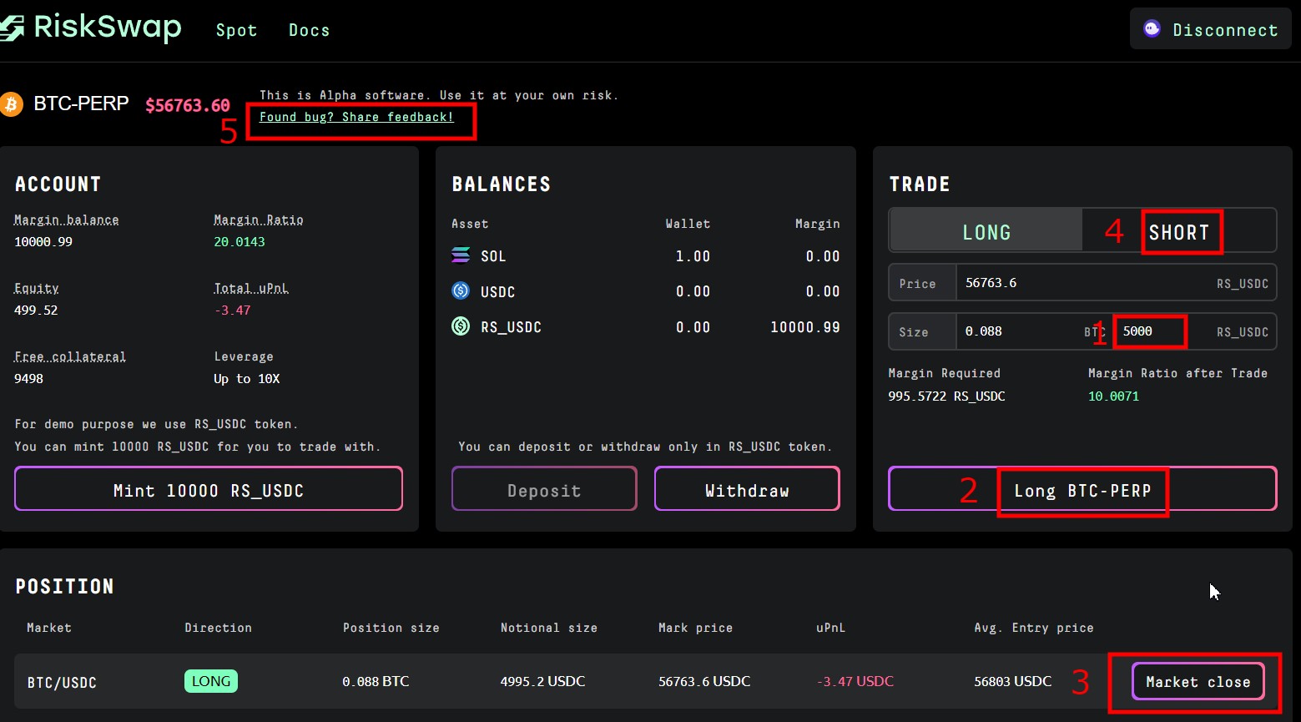Click the USDC token icon
The width and height of the screenshot is (1301, 722).
pos(461,290)
